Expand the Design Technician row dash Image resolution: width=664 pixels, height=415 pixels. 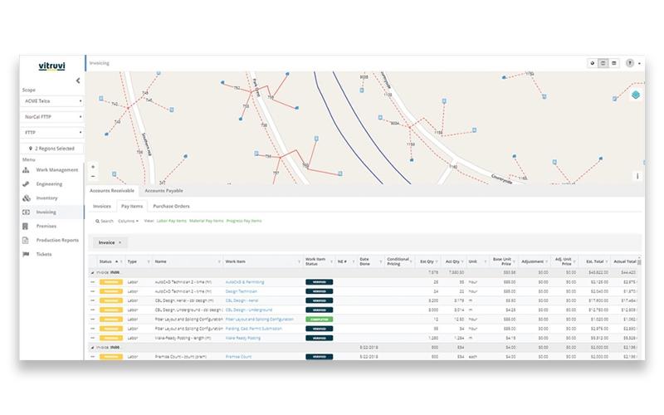(93, 291)
